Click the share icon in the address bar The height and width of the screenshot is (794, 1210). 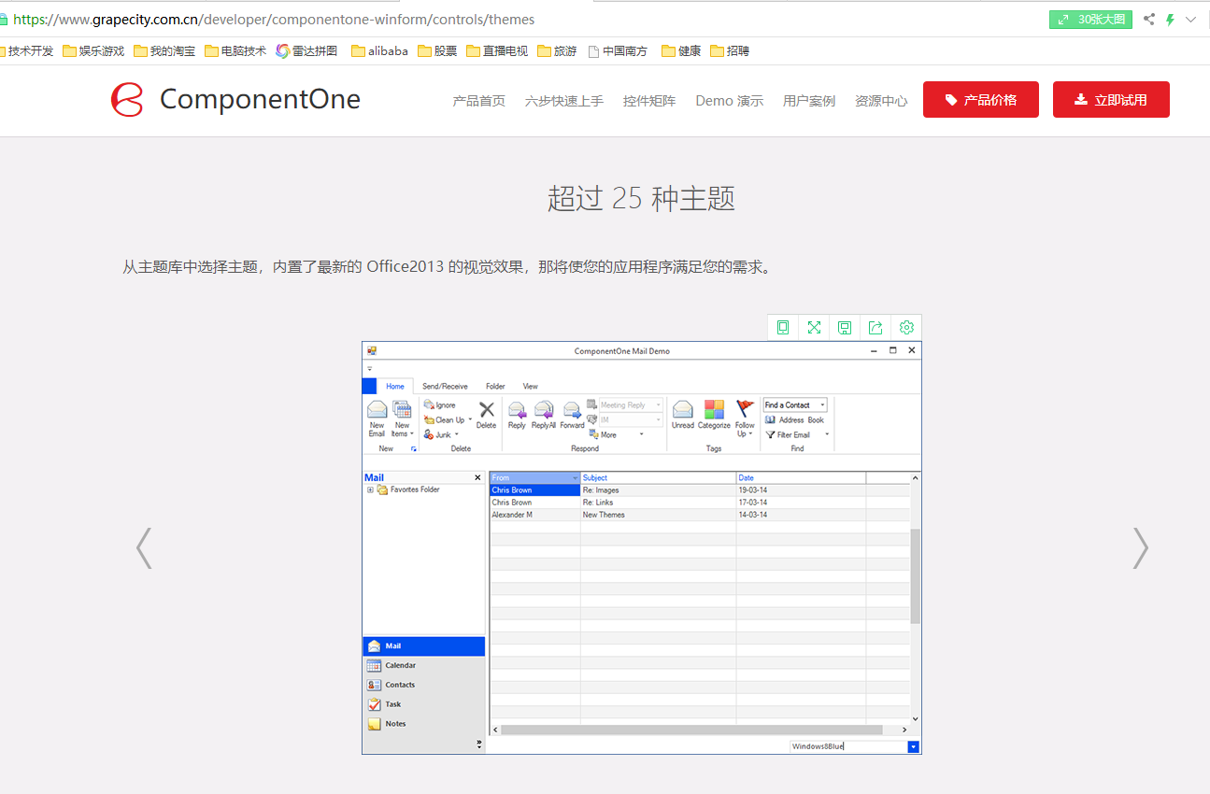[1149, 19]
